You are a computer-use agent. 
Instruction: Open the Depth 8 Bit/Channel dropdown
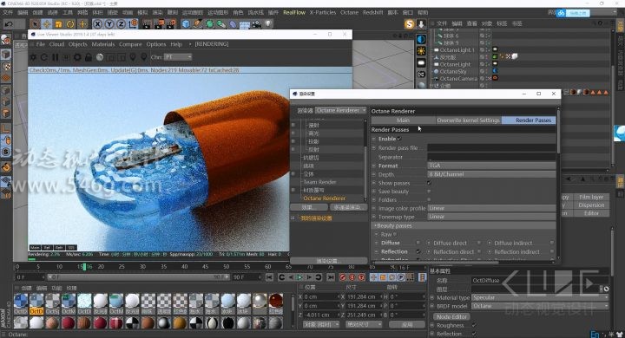[x=491, y=174]
